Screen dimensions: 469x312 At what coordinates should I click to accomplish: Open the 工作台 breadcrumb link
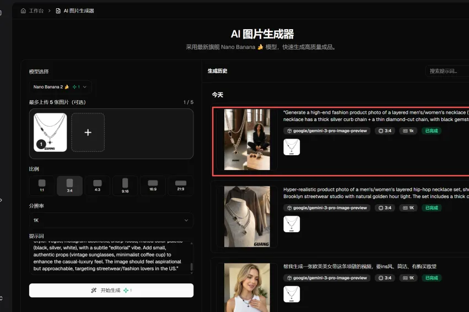pyautogui.click(x=37, y=10)
